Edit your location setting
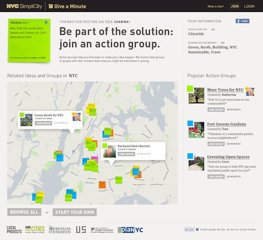 pyautogui.click(x=213, y=30)
